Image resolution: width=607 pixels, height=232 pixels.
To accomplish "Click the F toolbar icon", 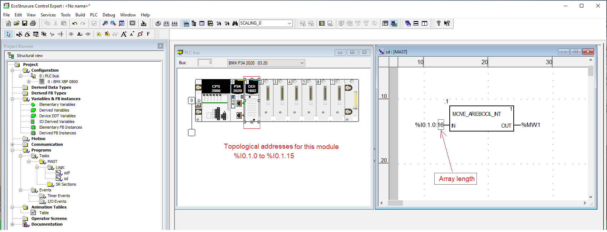I will tap(148, 34).
